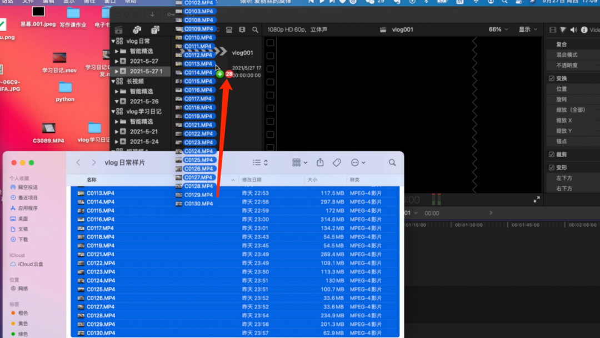Sort Finder list by 大小 column
Image resolution: width=600 pixels, height=338 pixels.
click(312, 180)
